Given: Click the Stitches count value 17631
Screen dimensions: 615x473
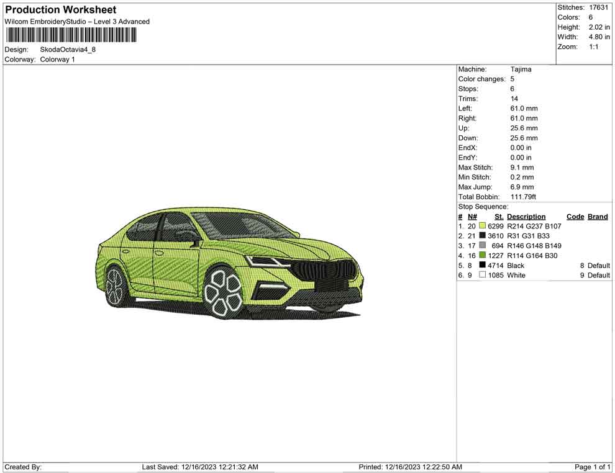Looking at the screenshot, I should point(599,7).
